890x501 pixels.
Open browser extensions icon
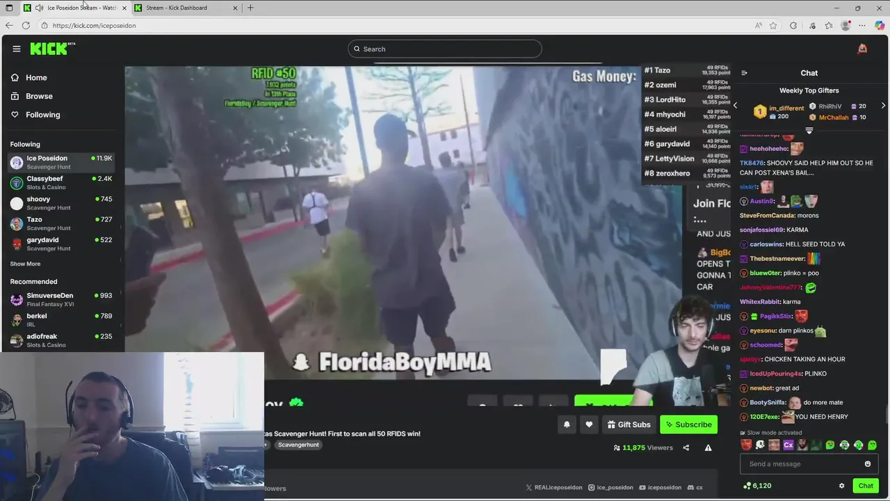[x=793, y=25]
